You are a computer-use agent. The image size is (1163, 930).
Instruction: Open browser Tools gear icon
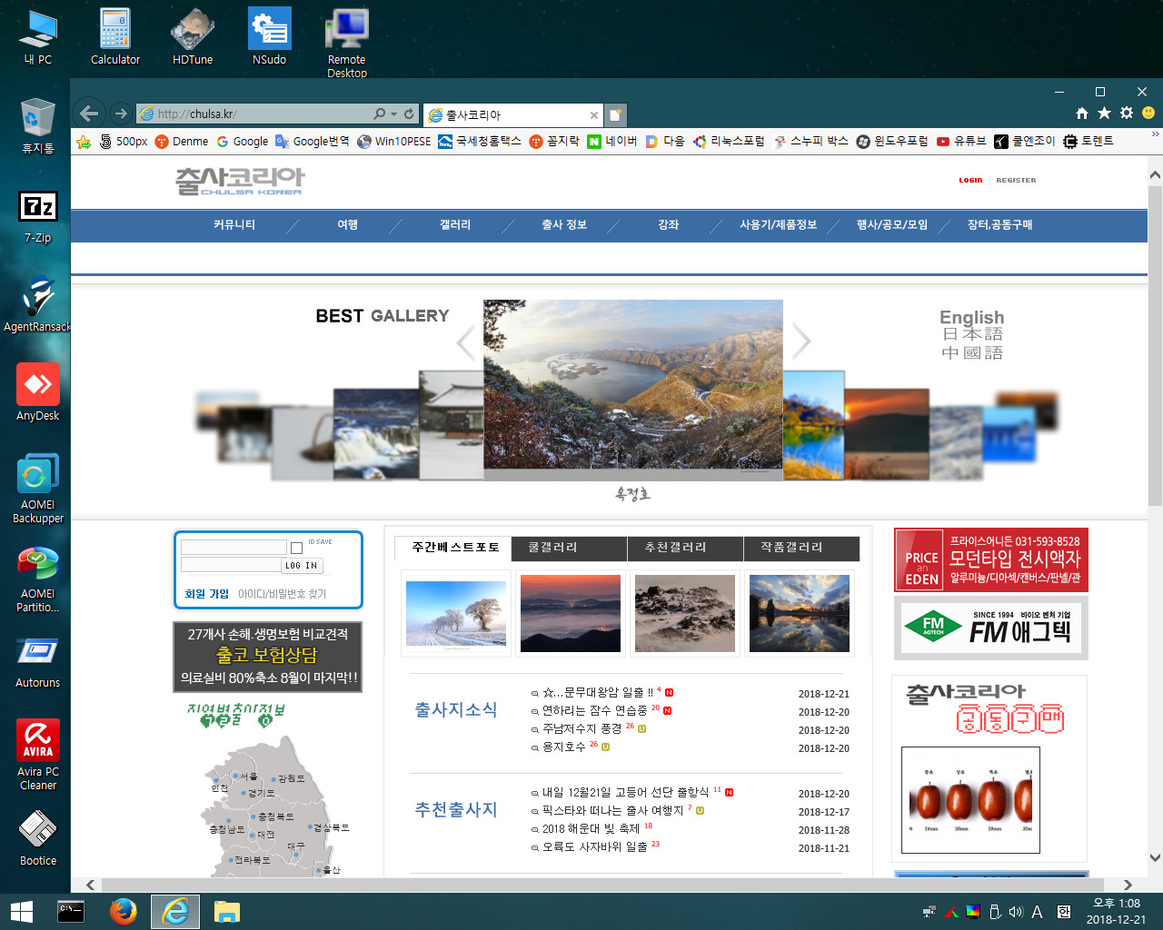click(x=1127, y=114)
